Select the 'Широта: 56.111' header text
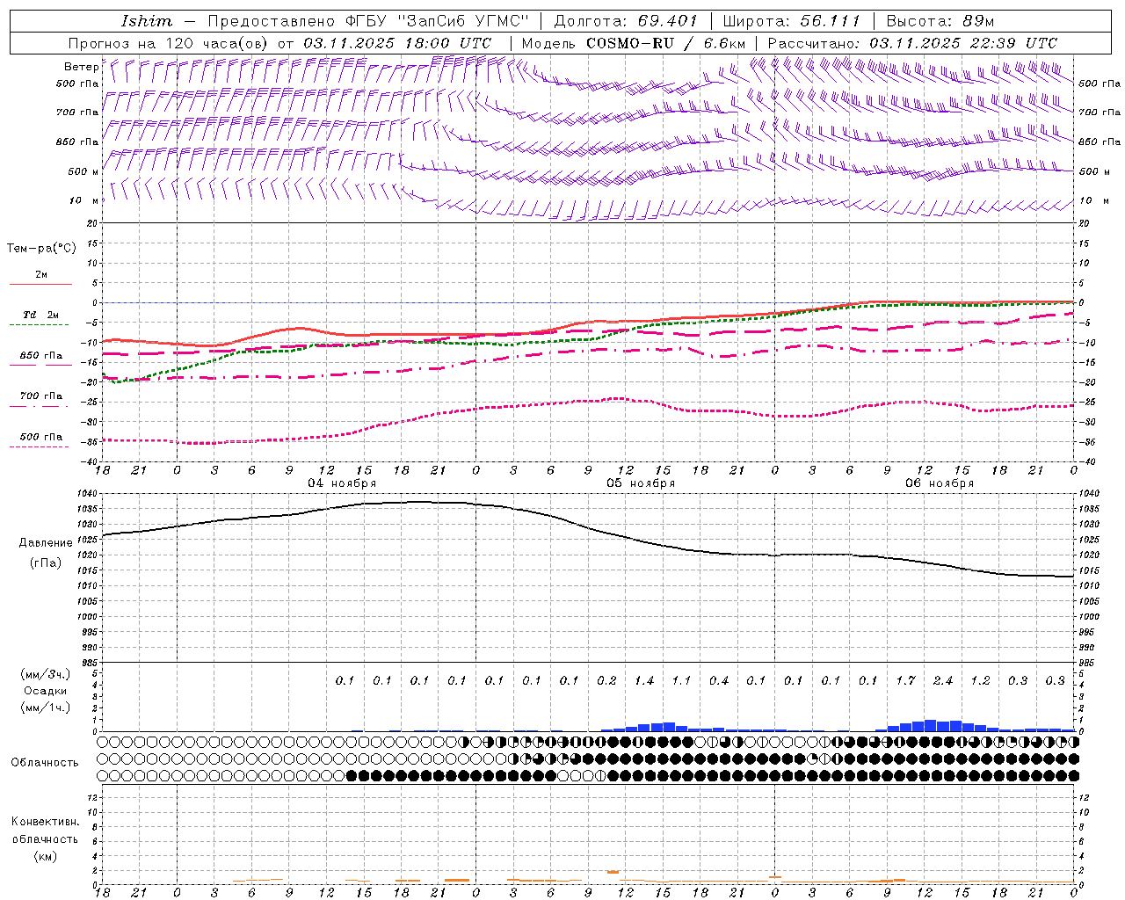This screenshot has height=900, width=1125. (x=792, y=21)
